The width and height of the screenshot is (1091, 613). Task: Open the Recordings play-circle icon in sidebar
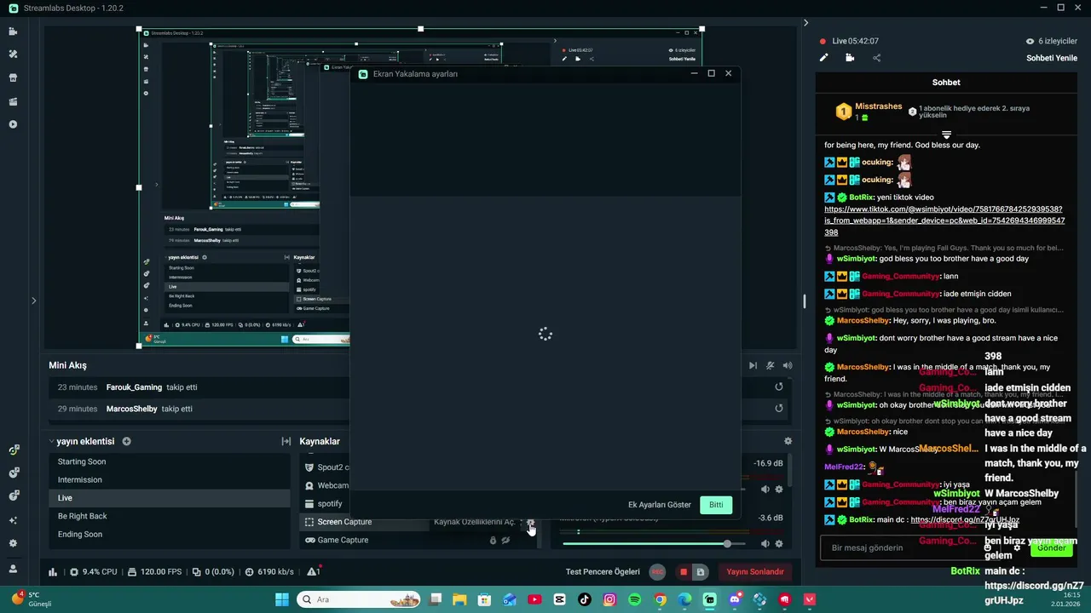coord(13,124)
